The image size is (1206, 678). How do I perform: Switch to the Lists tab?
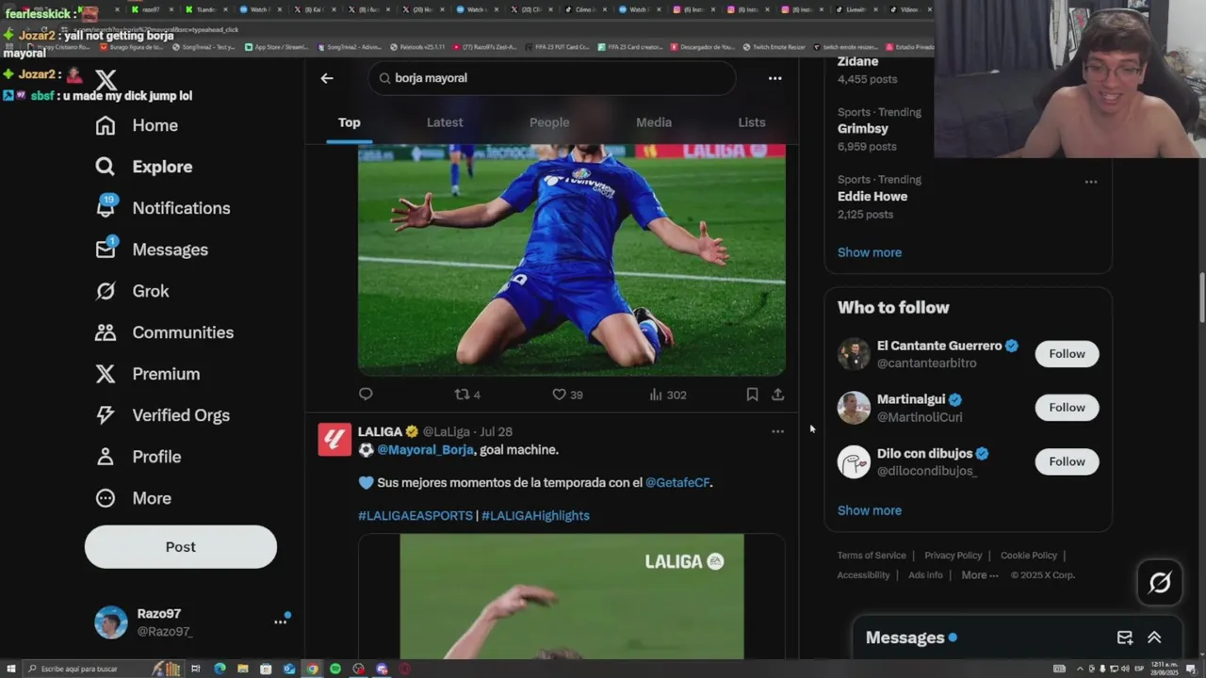coord(752,122)
